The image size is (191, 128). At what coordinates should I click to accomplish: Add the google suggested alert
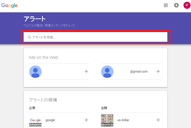pyautogui.click(x=86, y=120)
